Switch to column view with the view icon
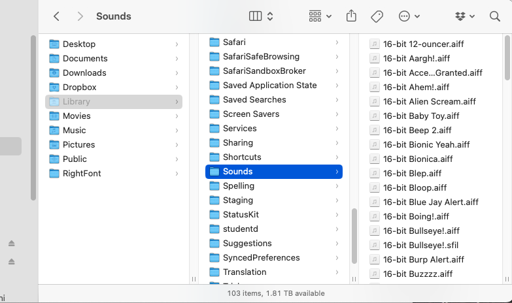Screen dimensions: 512x303 click(256, 16)
